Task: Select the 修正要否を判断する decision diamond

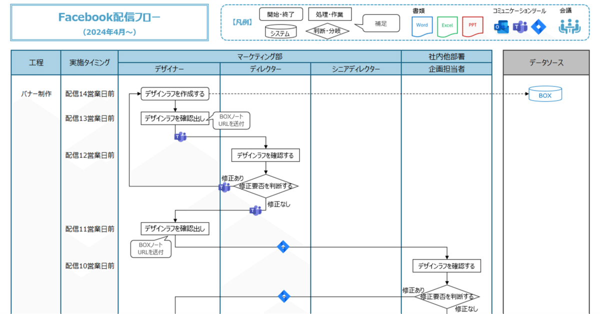Action: [x=266, y=185]
